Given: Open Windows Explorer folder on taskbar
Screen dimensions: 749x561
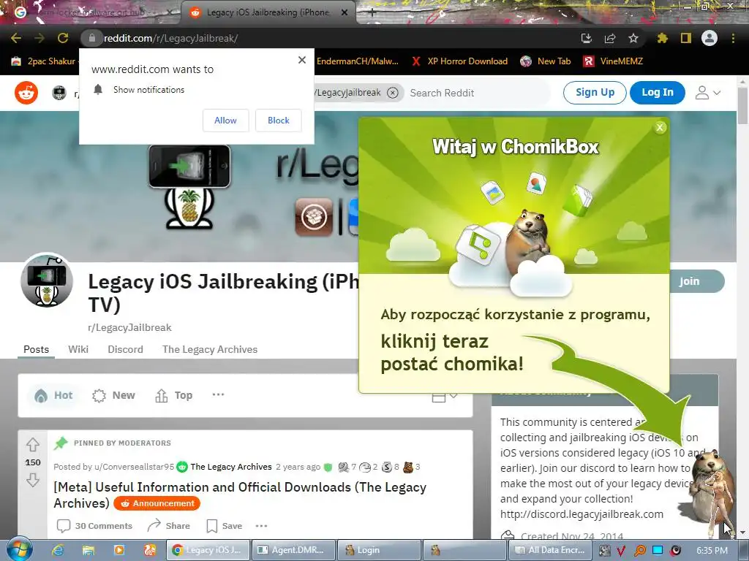Looking at the screenshot, I should tap(89, 550).
